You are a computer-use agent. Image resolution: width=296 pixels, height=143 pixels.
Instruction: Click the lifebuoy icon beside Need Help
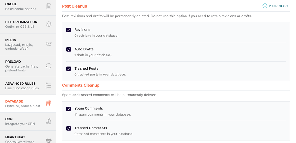[x=265, y=6]
